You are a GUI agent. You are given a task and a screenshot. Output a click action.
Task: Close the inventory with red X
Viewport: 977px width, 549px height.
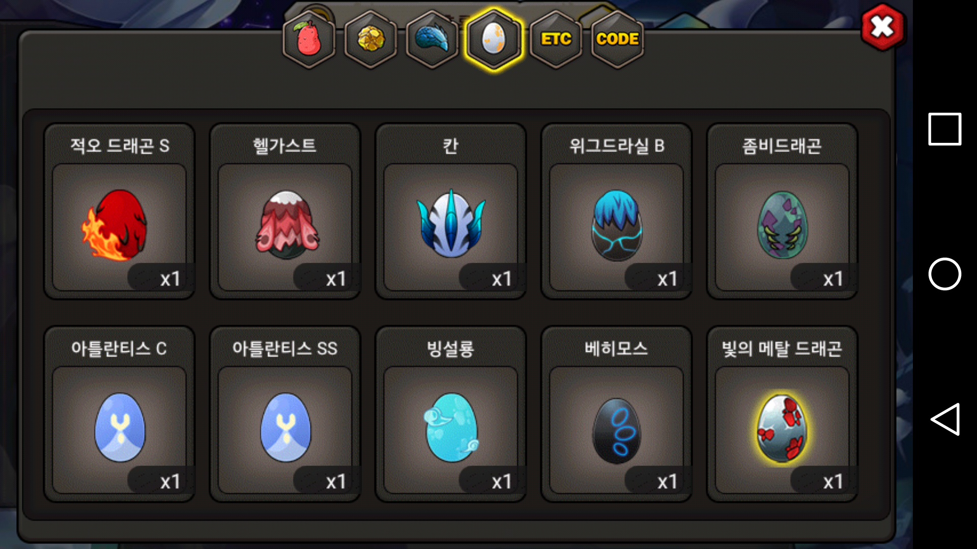pos(882,27)
